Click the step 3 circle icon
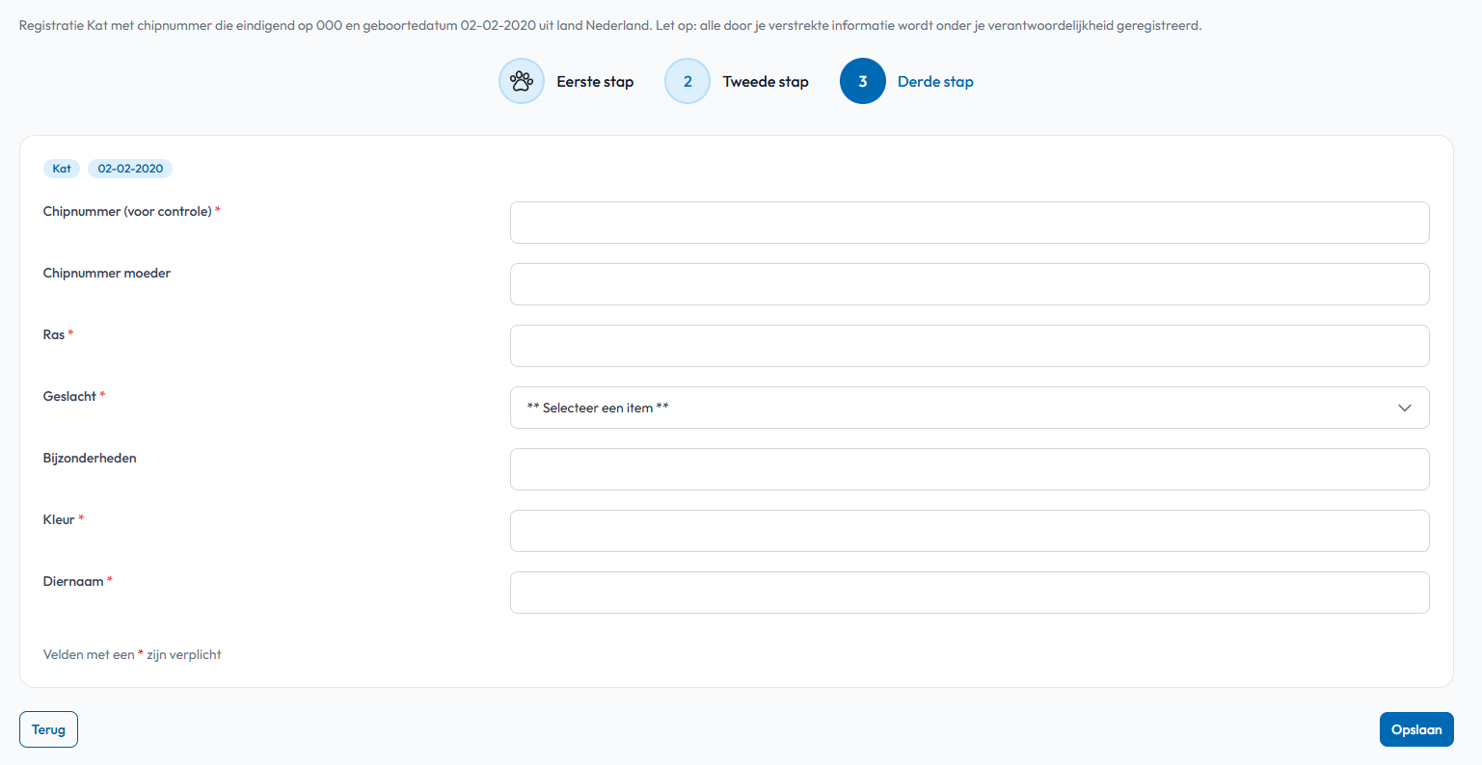The width and height of the screenshot is (1482, 765). (x=862, y=82)
